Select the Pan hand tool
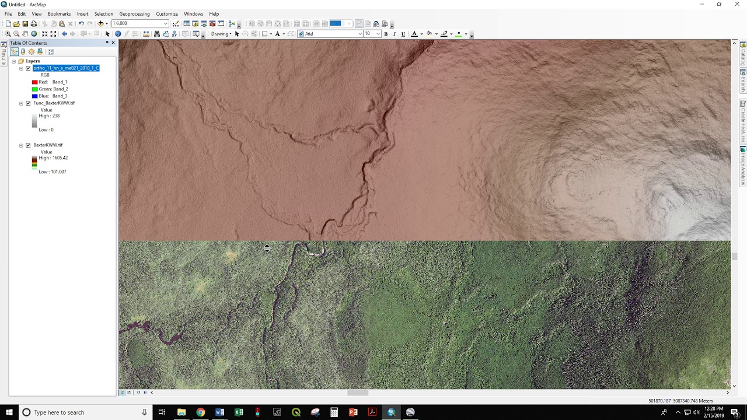 25,34
